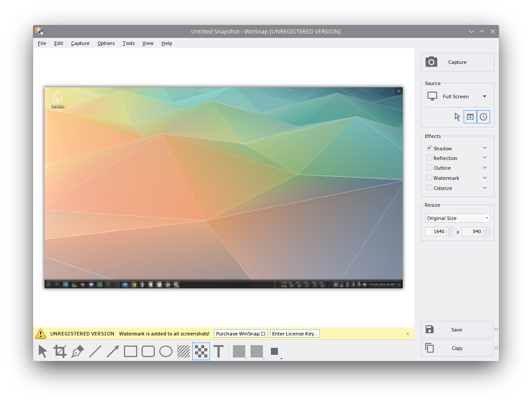Enable the Outline effect checkbox
This screenshot has width=532, height=402.
(x=429, y=167)
